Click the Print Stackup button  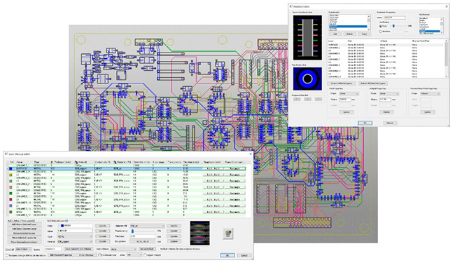pyautogui.click(x=86, y=255)
